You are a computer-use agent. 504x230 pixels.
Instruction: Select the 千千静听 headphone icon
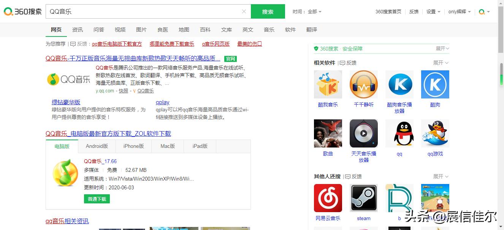click(x=363, y=84)
